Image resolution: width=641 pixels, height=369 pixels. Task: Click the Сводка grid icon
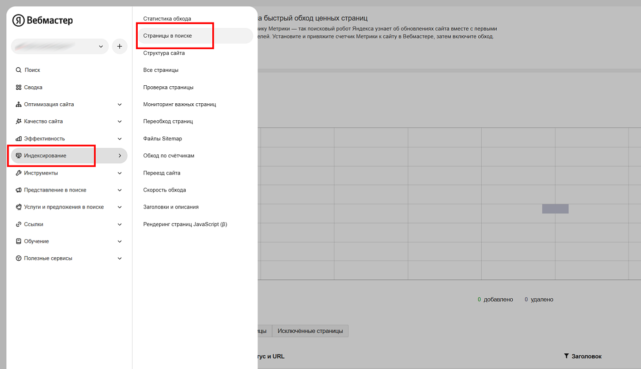tap(19, 87)
